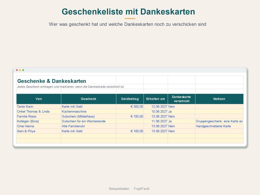Click the 'Gutschein (Möbelhaus)' cell
The width and height of the screenshot is (260, 195).
pos(88,116)
